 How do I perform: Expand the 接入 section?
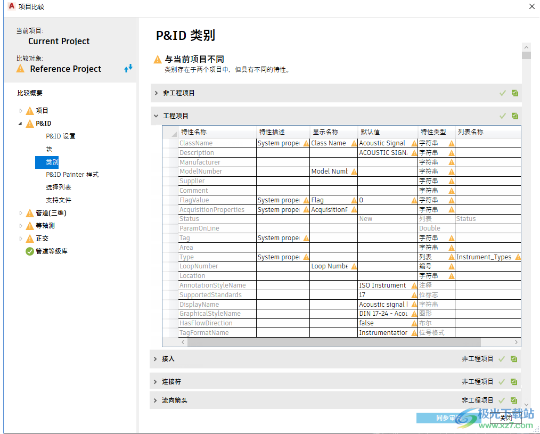[156, 359]
